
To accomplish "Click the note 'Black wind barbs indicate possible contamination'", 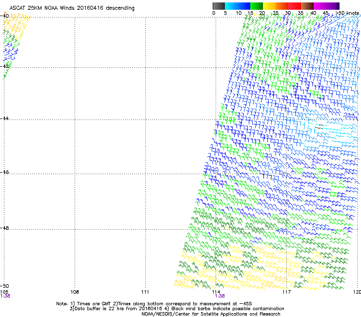I will pos(228,309).
